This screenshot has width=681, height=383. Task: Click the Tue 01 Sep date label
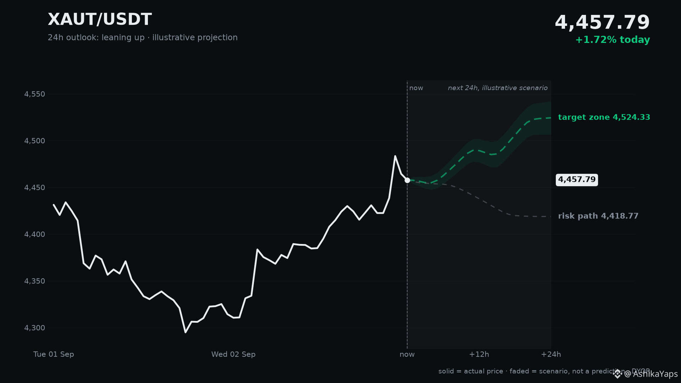tap(54, 354)
